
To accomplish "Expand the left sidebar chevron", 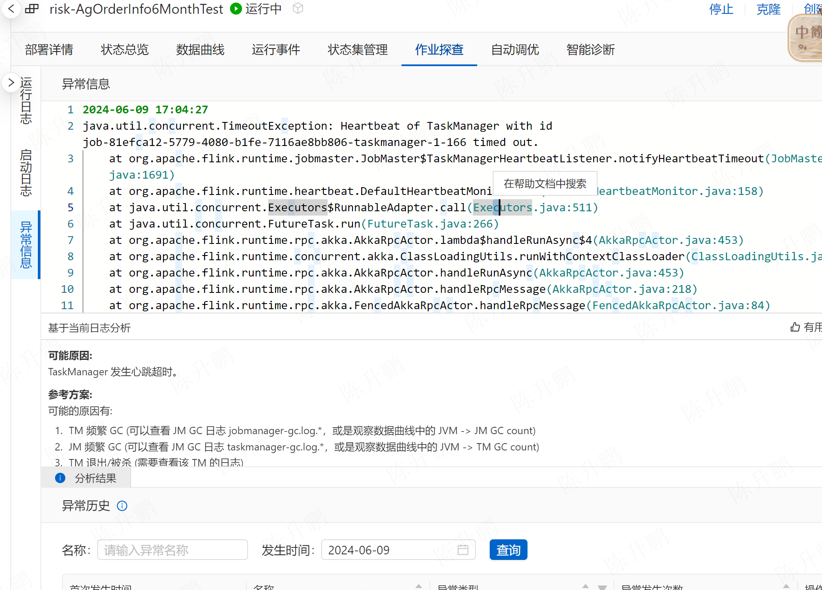I will point(11,82).
